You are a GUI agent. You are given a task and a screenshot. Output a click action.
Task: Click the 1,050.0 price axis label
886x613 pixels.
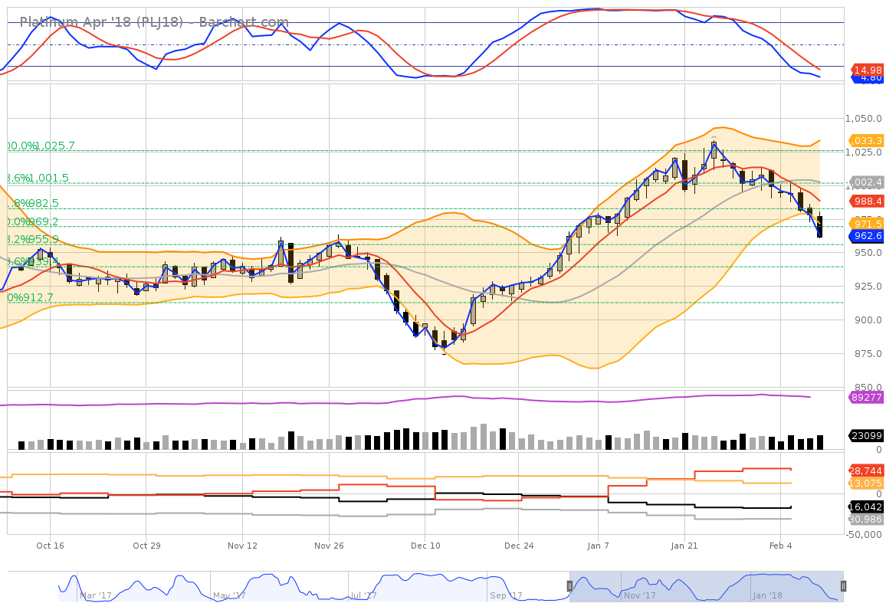pyautogui.click(x=864, y=119)
